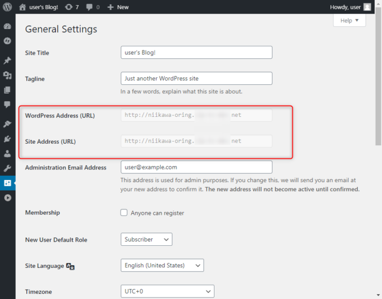
Task: Open the WordPress logo menu
Action: (7, 7)
